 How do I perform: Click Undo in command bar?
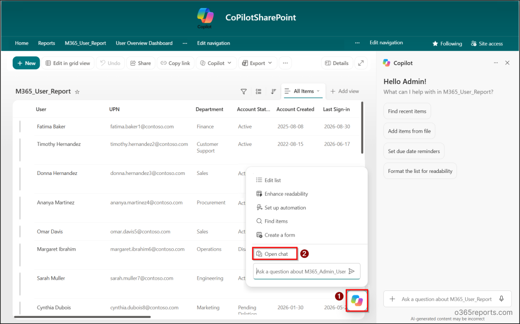(x=110, y=63)
